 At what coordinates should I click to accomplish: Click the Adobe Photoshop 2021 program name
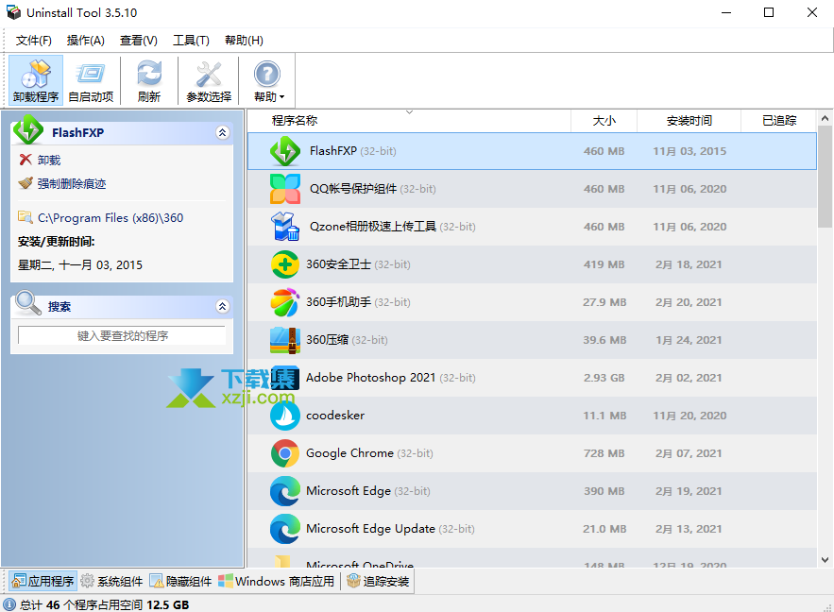371,378
